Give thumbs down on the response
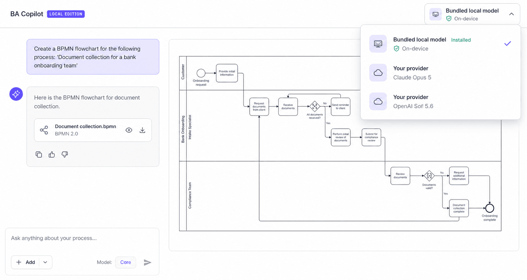The height and width of the screenshot is (280, 527). click(65, 154)
